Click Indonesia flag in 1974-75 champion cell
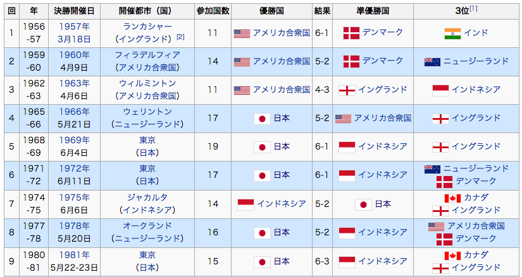 pos(245,204)
